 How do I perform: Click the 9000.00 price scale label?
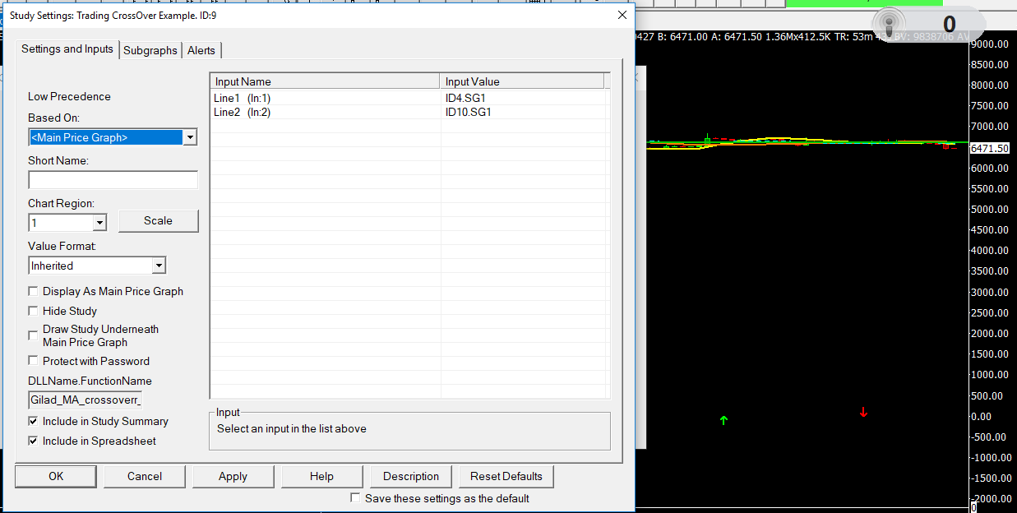point(990,44)
